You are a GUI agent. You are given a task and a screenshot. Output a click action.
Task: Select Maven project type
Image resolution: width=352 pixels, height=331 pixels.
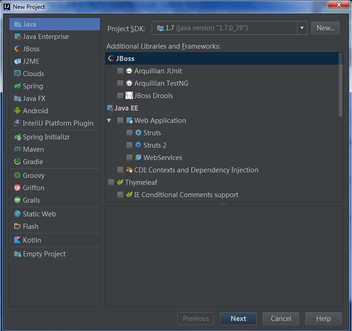coord(55,149)
